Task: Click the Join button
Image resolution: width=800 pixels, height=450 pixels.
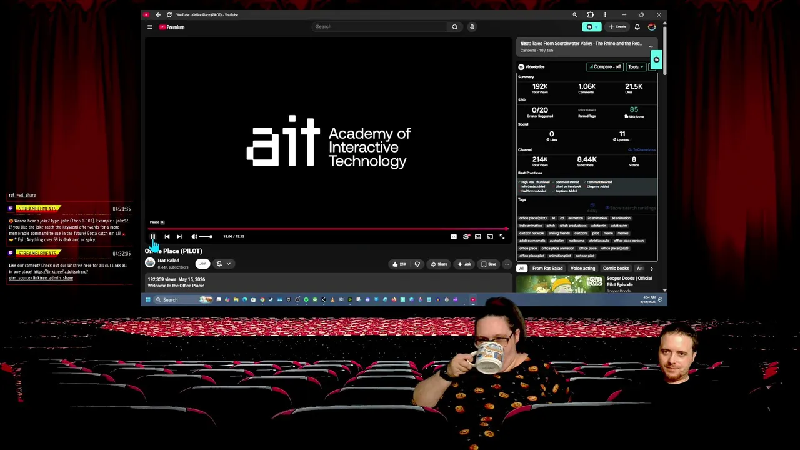Action: 202,264
